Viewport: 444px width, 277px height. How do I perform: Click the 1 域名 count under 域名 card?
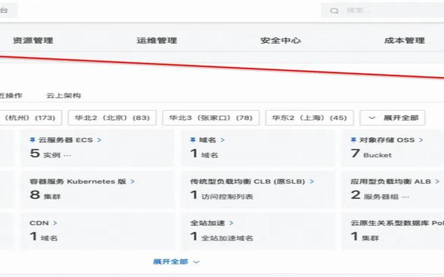[x=204, y=153]
